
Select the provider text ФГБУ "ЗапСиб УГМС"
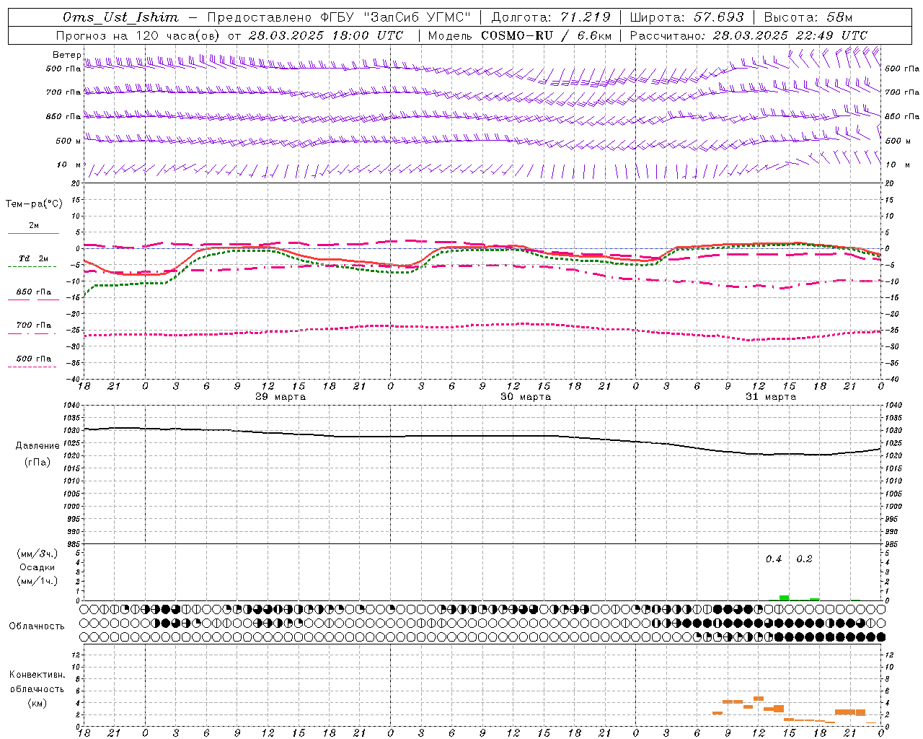pos(394,17)
